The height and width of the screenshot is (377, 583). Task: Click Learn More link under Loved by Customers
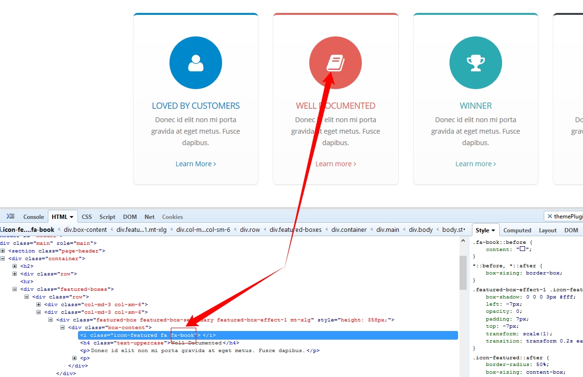pyautogui.click(x=196, y=164)
